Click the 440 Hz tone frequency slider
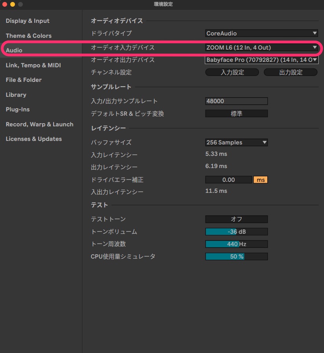 [x=236, y=244]
